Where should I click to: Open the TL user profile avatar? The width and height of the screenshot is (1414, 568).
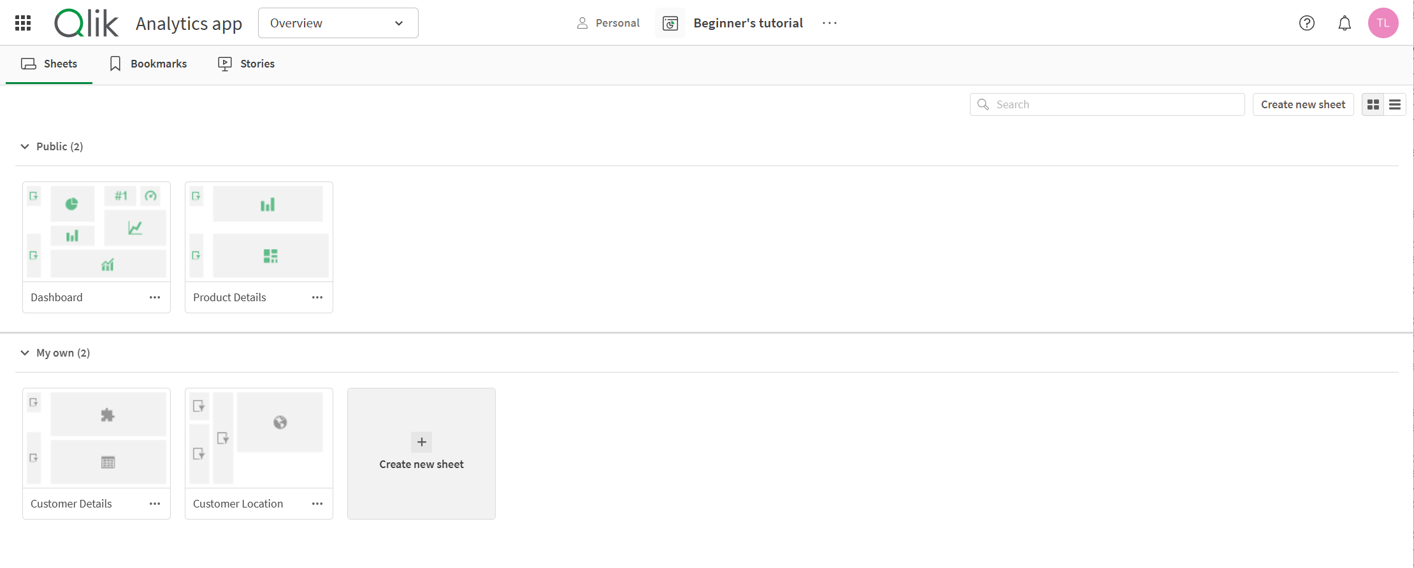tap(1383, 23)
